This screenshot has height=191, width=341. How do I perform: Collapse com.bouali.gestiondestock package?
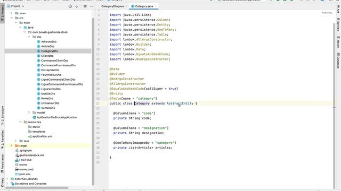pos(25,32)
